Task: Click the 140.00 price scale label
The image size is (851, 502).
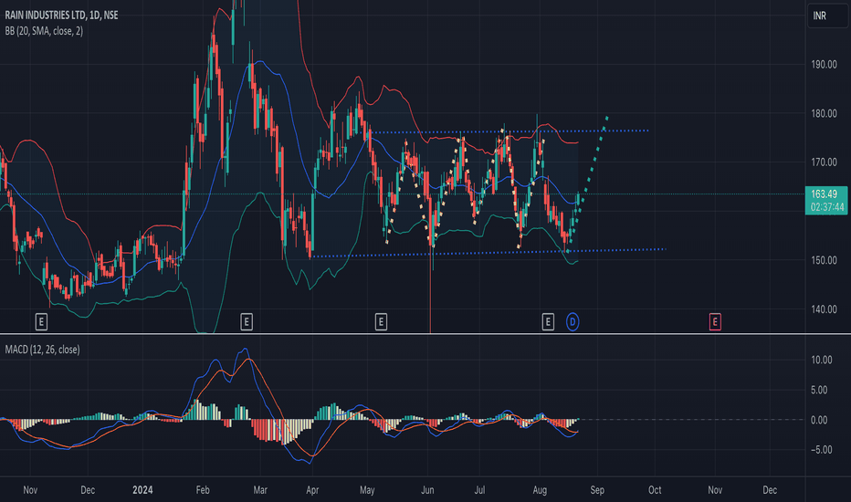Action: tap(824, 309)
